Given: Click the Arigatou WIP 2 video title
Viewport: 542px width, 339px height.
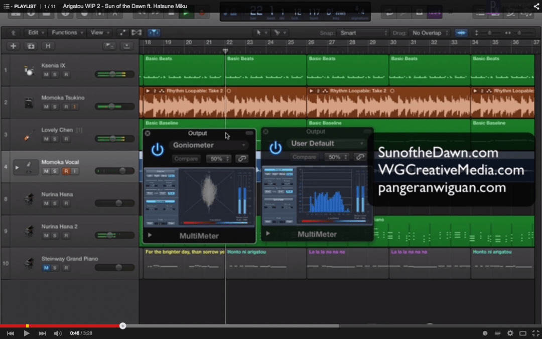Looking at the screenshot, I should click(125, 6).
